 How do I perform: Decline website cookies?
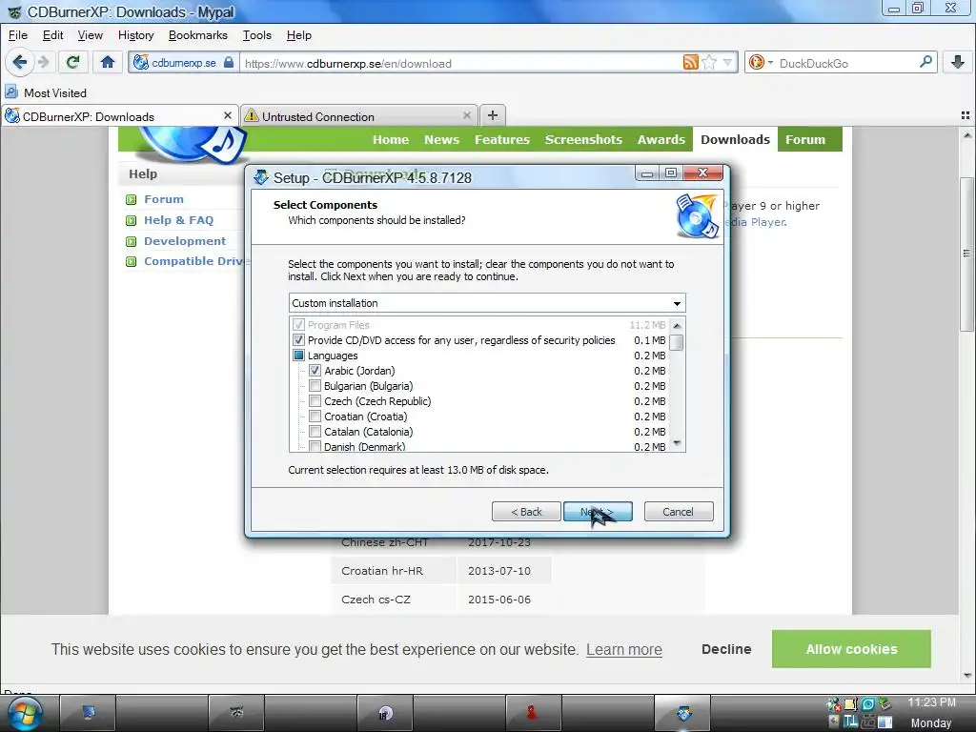[x=726, y=649]
